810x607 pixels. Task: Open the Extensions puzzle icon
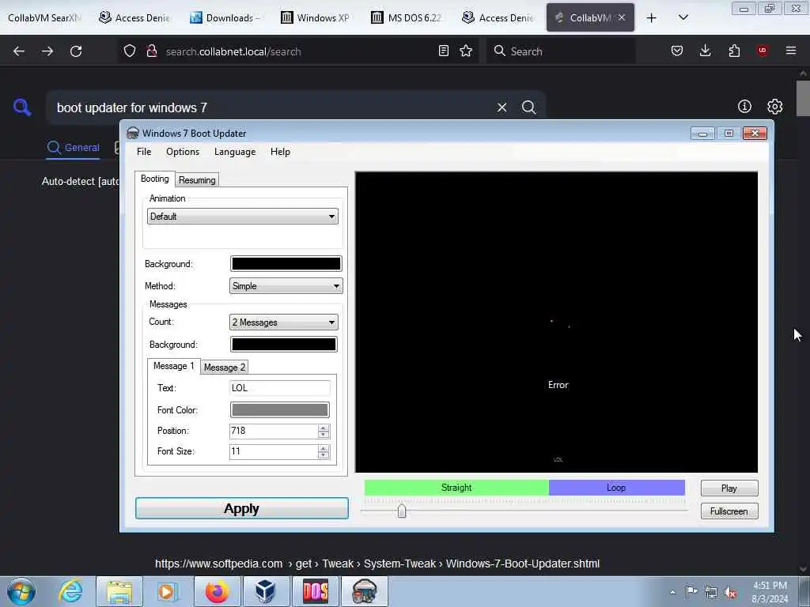pyautogui.click(x=734, y=51)
